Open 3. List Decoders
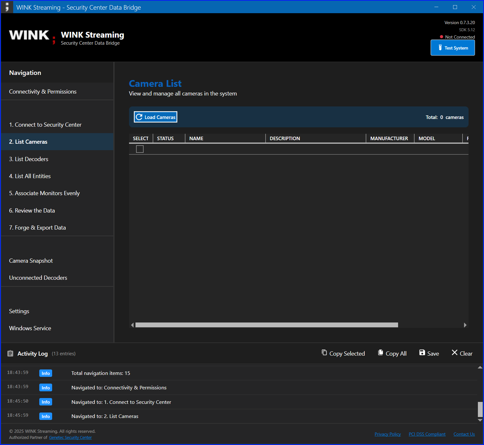 tap(57, 159)
